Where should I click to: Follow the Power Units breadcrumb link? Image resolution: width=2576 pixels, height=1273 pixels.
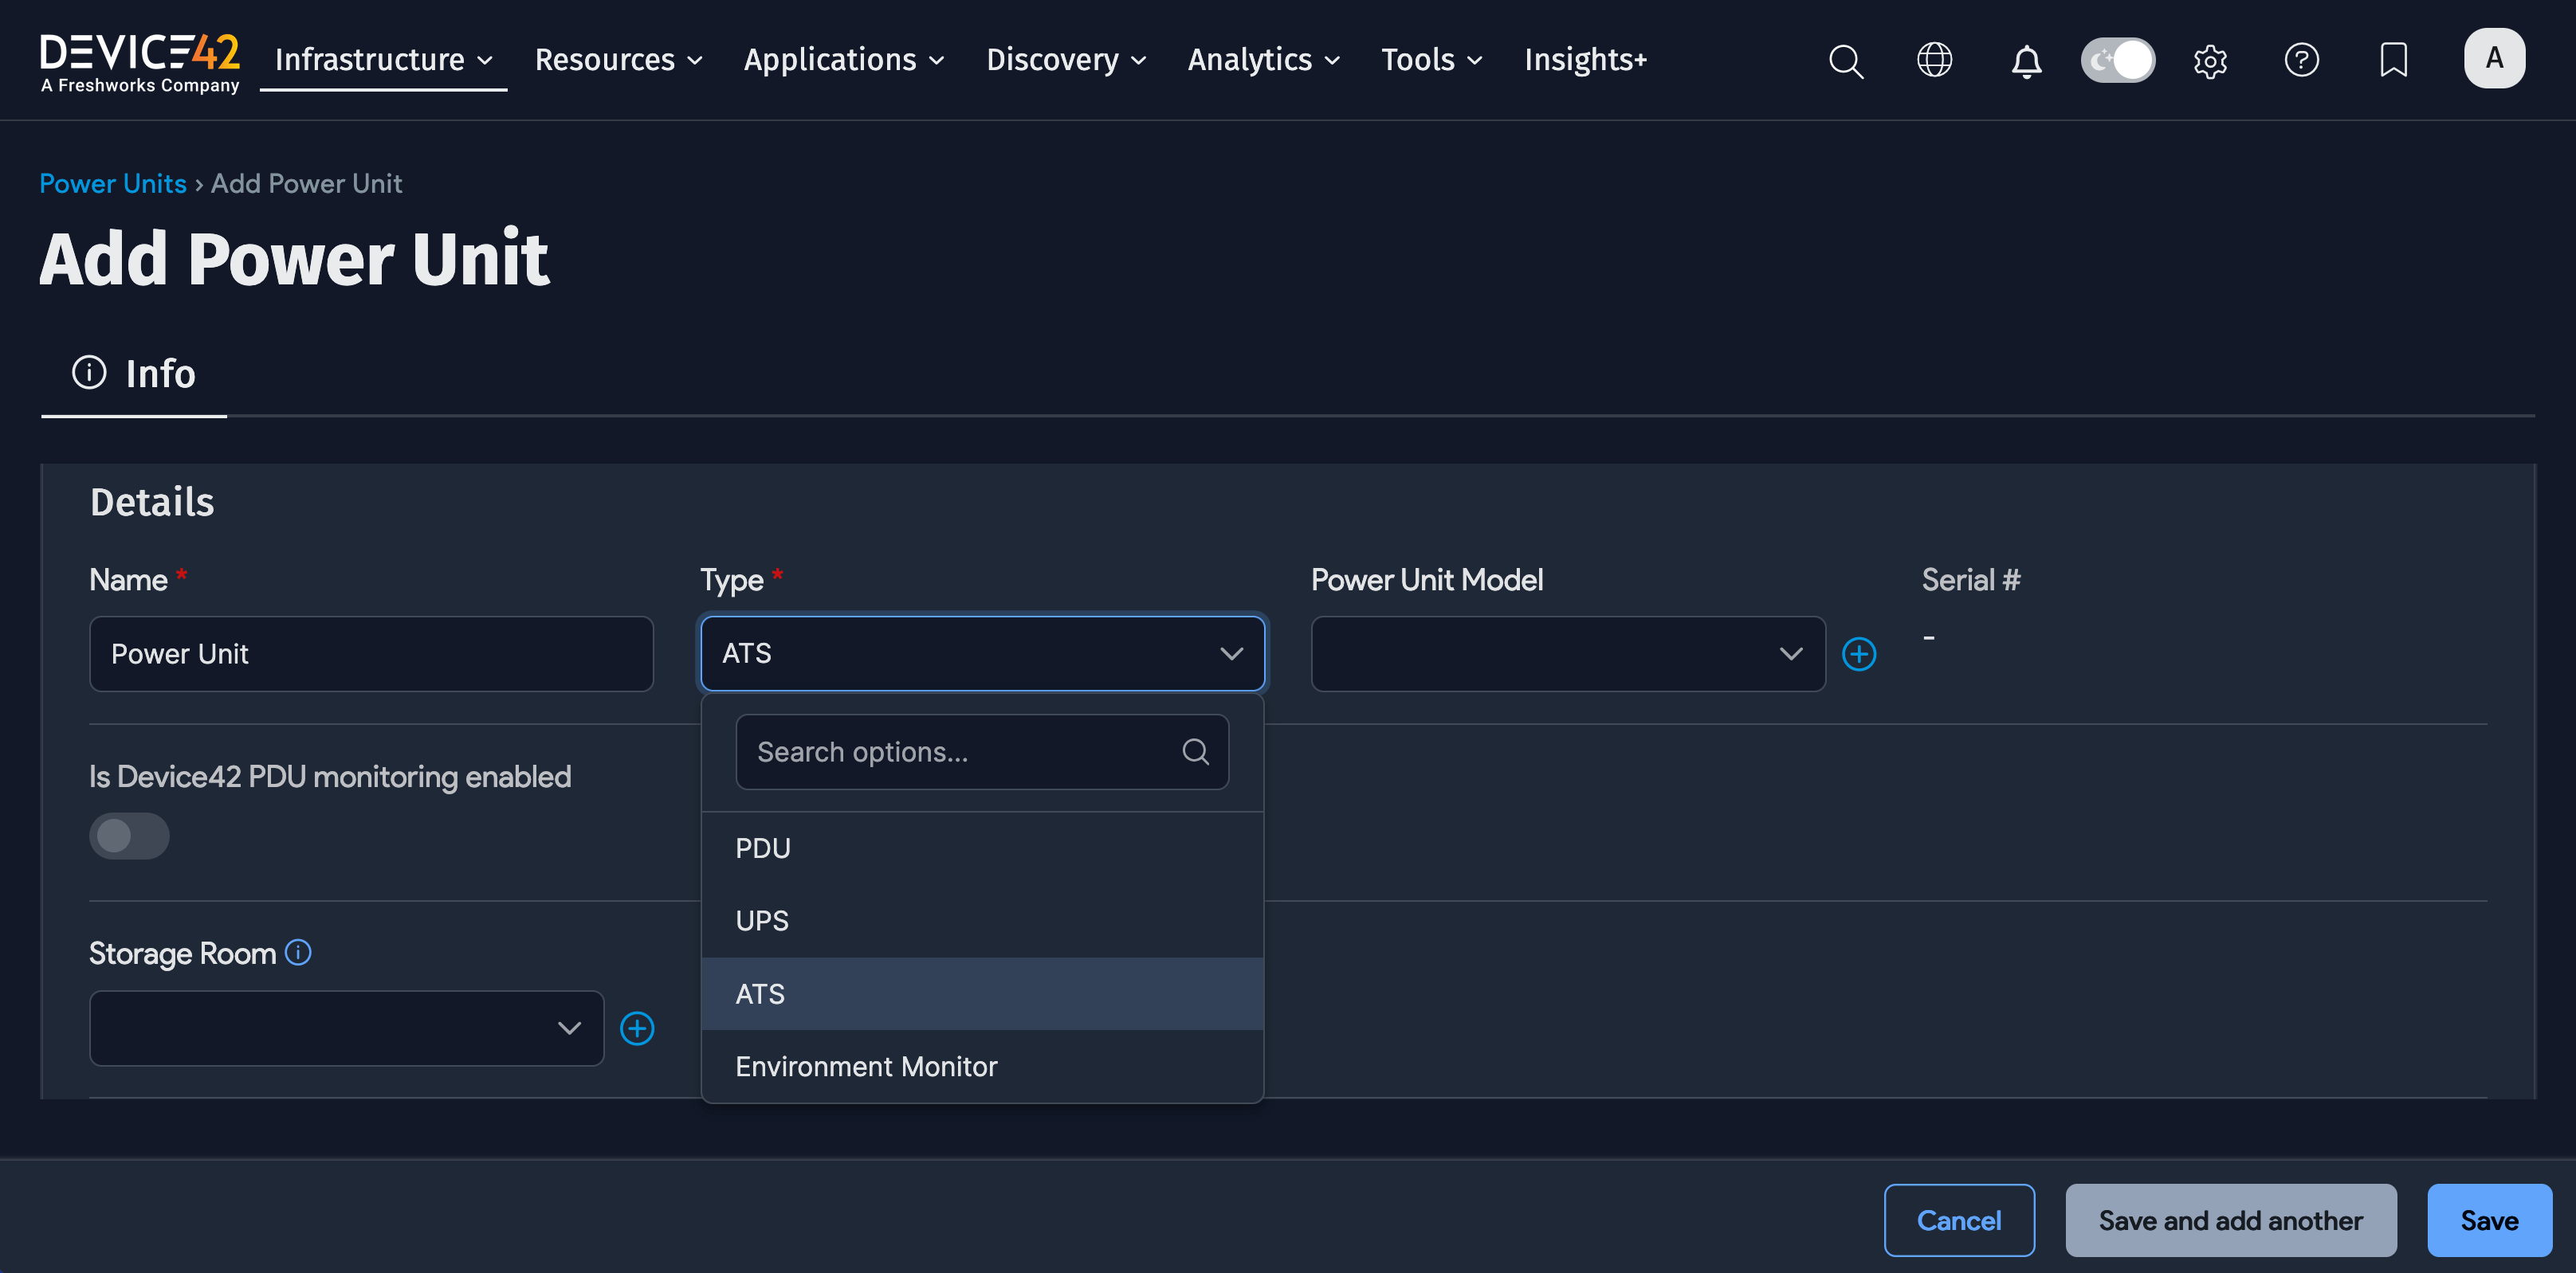[113, 184]
